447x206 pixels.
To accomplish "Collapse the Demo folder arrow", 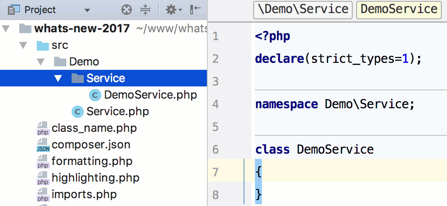I will point(41,62).
